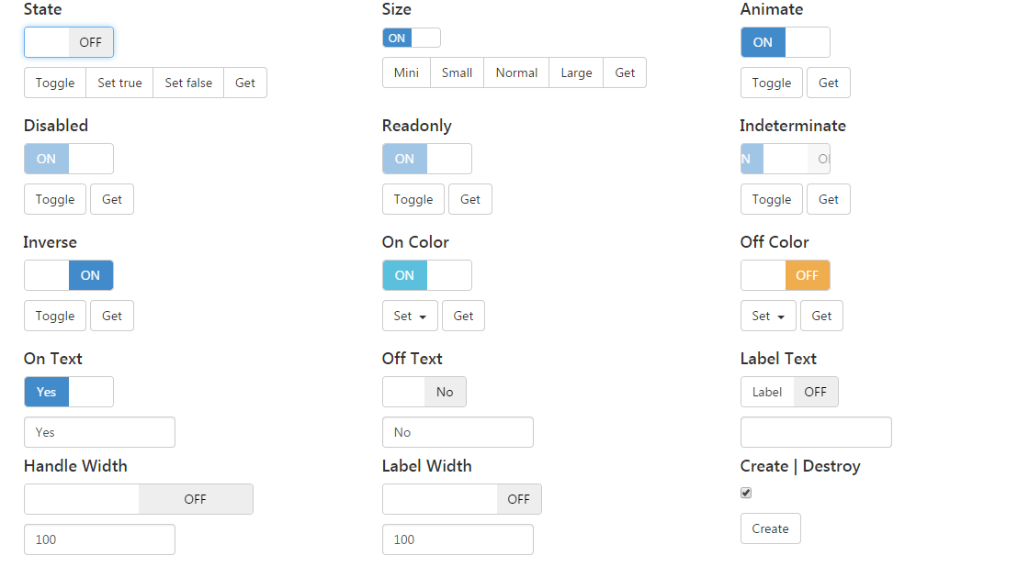Click the empty Label Text input field
Screen dimensions: 1029x578
coord(817,432)
